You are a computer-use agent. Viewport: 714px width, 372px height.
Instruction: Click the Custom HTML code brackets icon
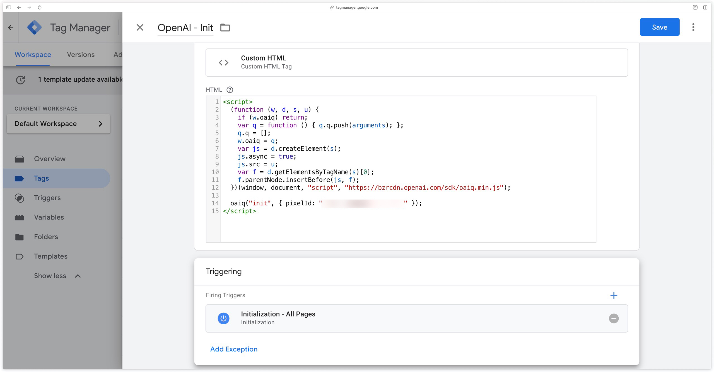tap(223, 62)
